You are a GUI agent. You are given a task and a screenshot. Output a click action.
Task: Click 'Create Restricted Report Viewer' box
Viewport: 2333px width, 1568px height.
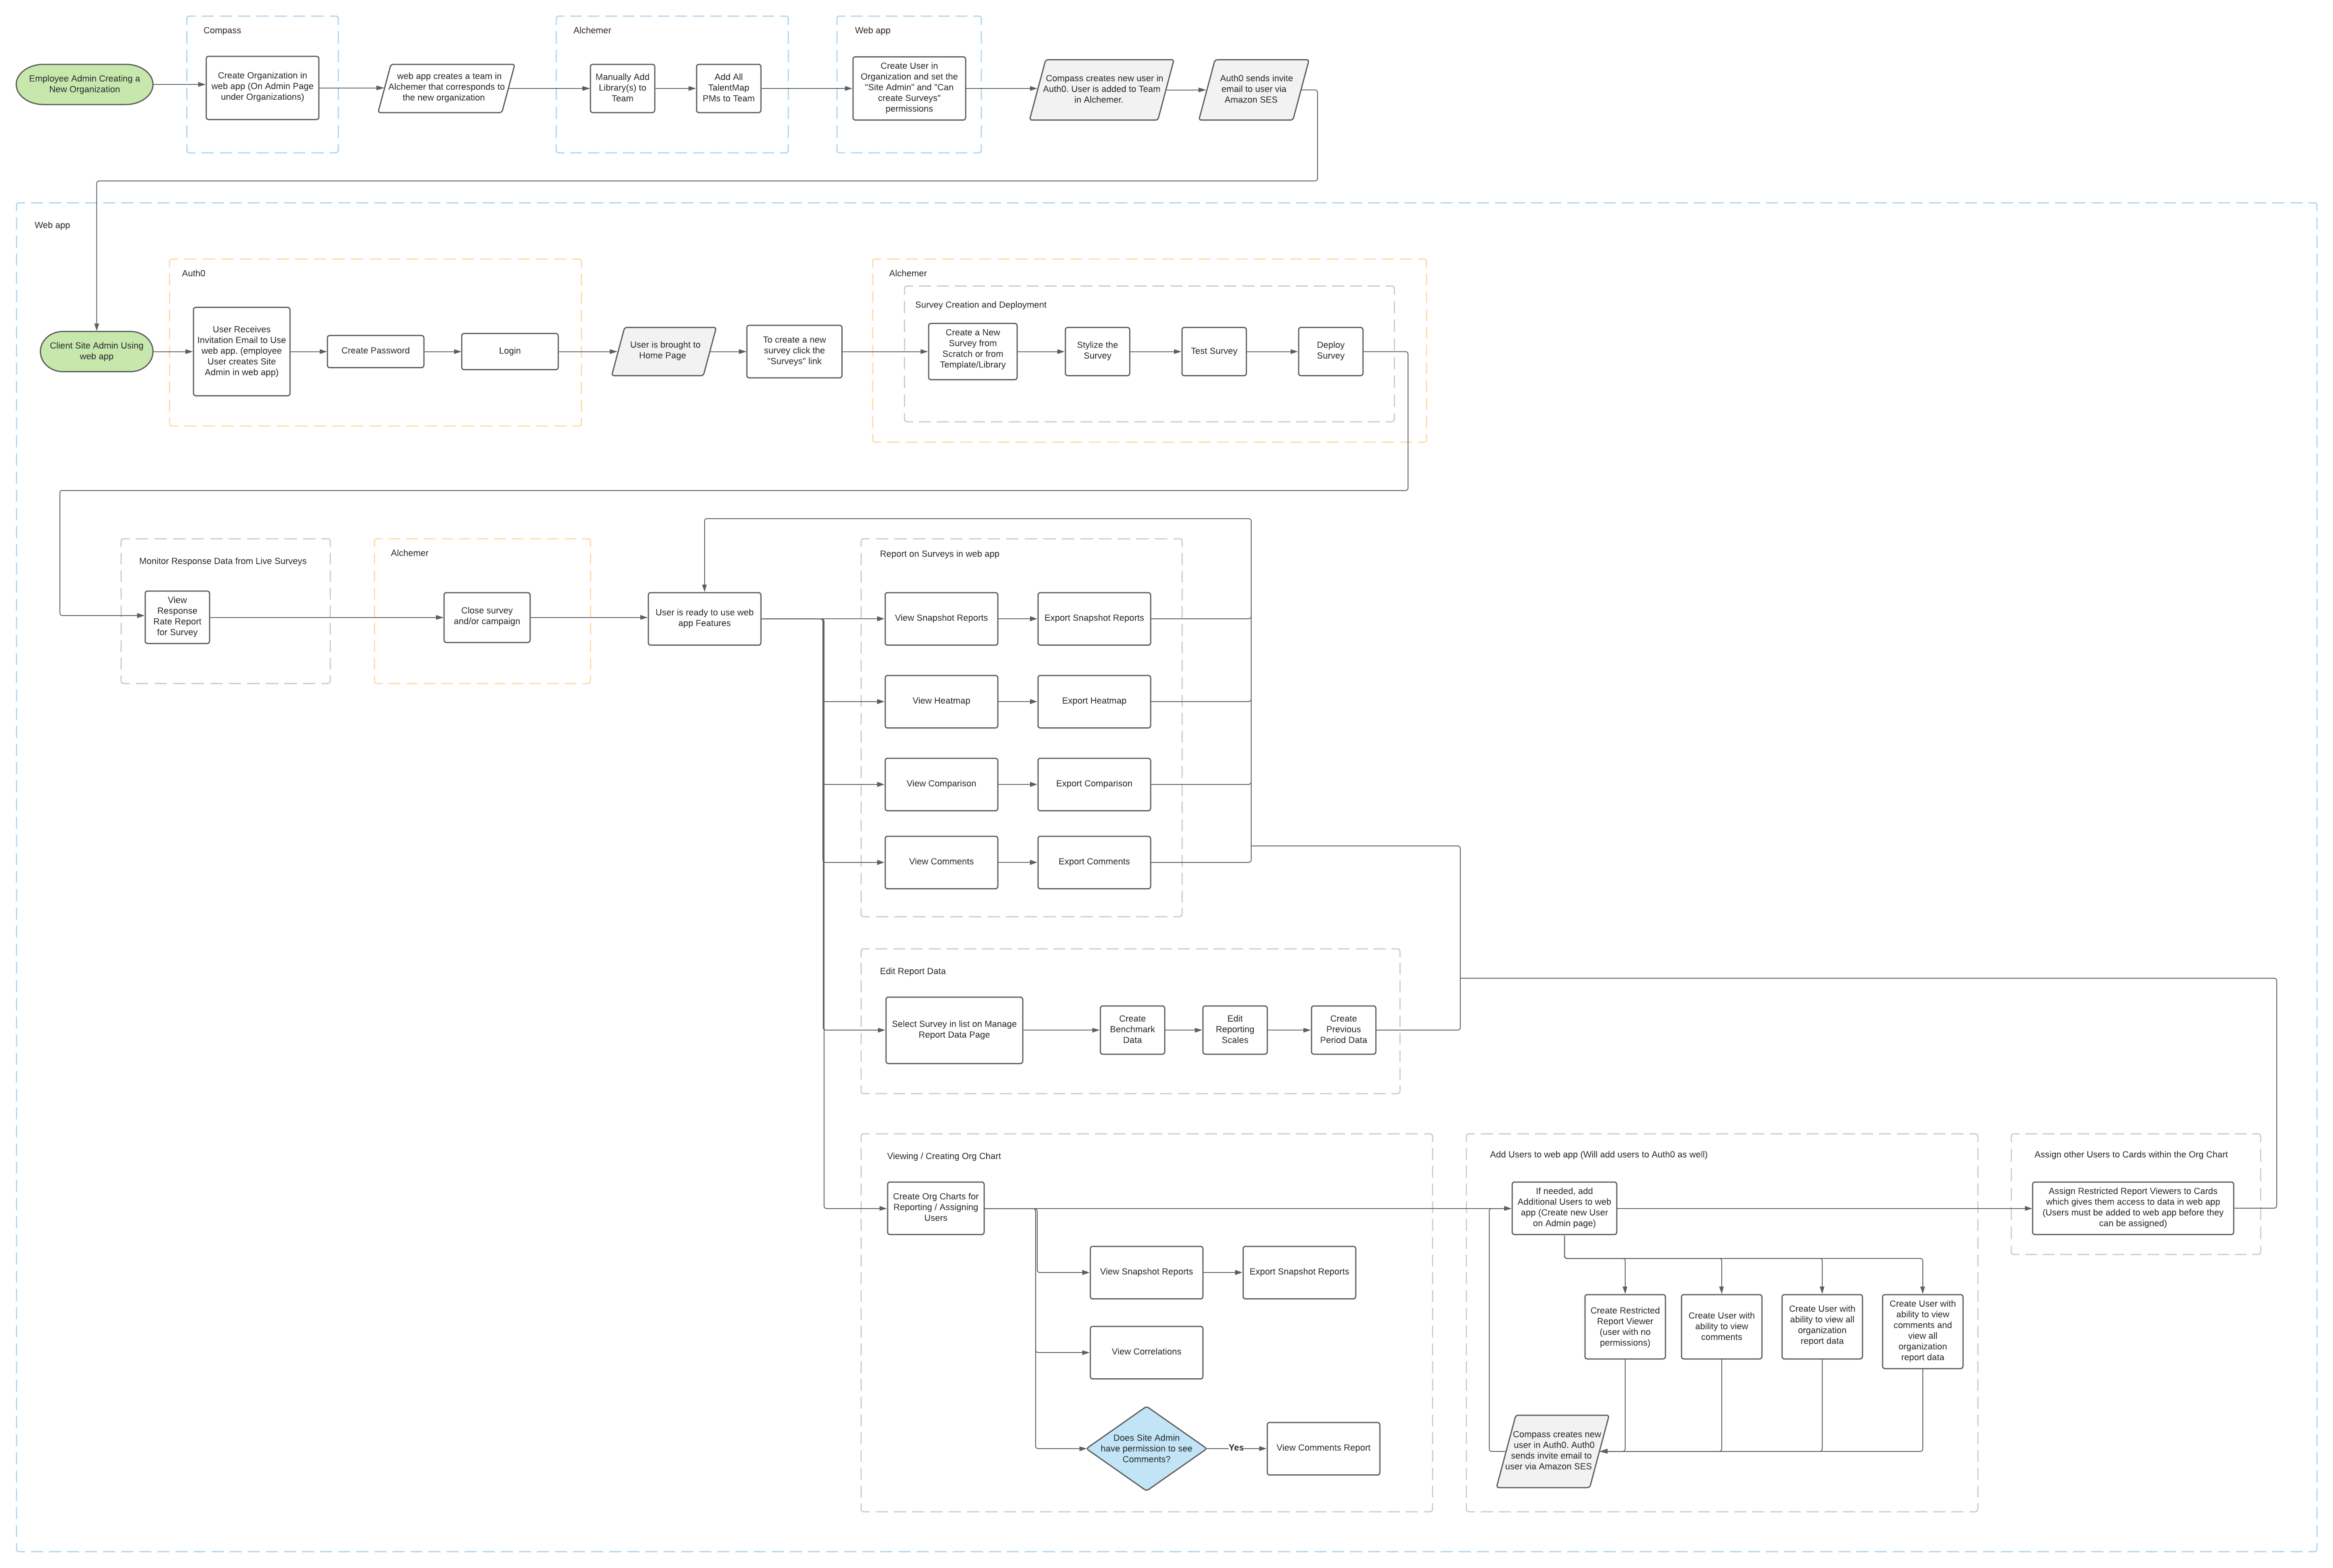pyautogui.click(x=1625, y=1327)
